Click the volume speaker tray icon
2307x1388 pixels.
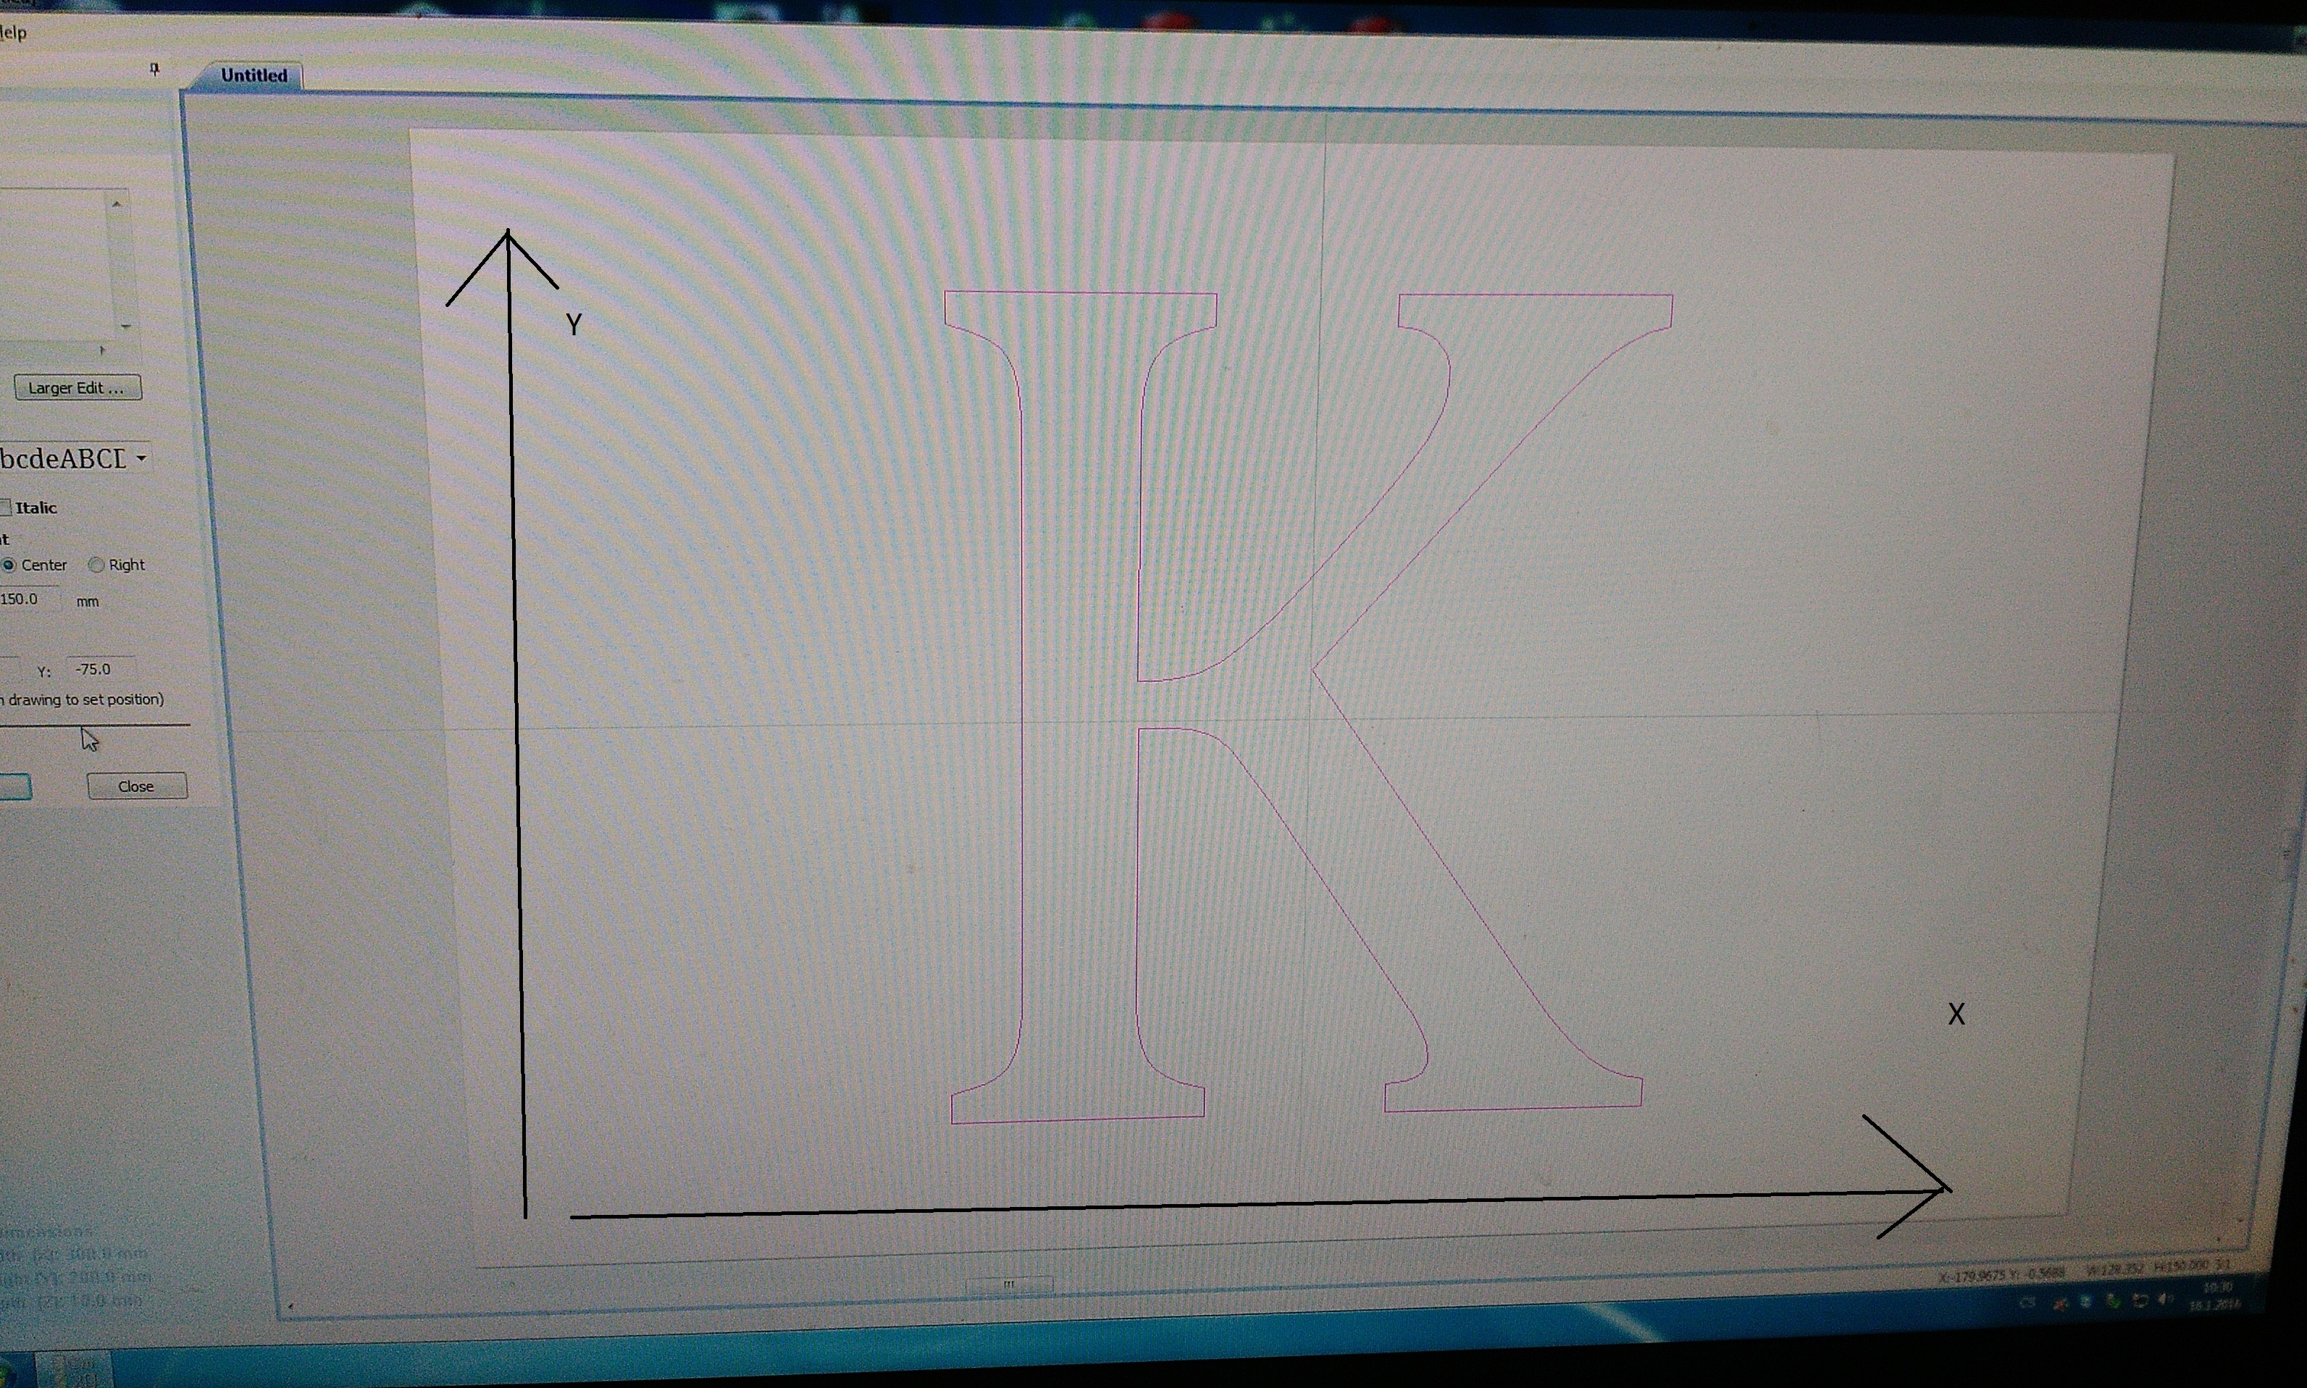[x=2164, y=1299]
